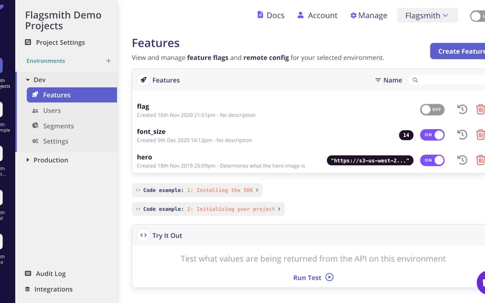The height and width of the screenshot is (303, 485).
Task: Open history for the hero feature
Action: [463, 160]
